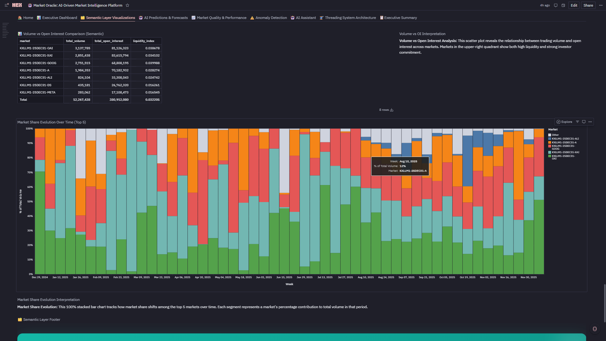Open the outline panel on the left edge
This screenshot has width=606, height=341.
pos(5,31)
